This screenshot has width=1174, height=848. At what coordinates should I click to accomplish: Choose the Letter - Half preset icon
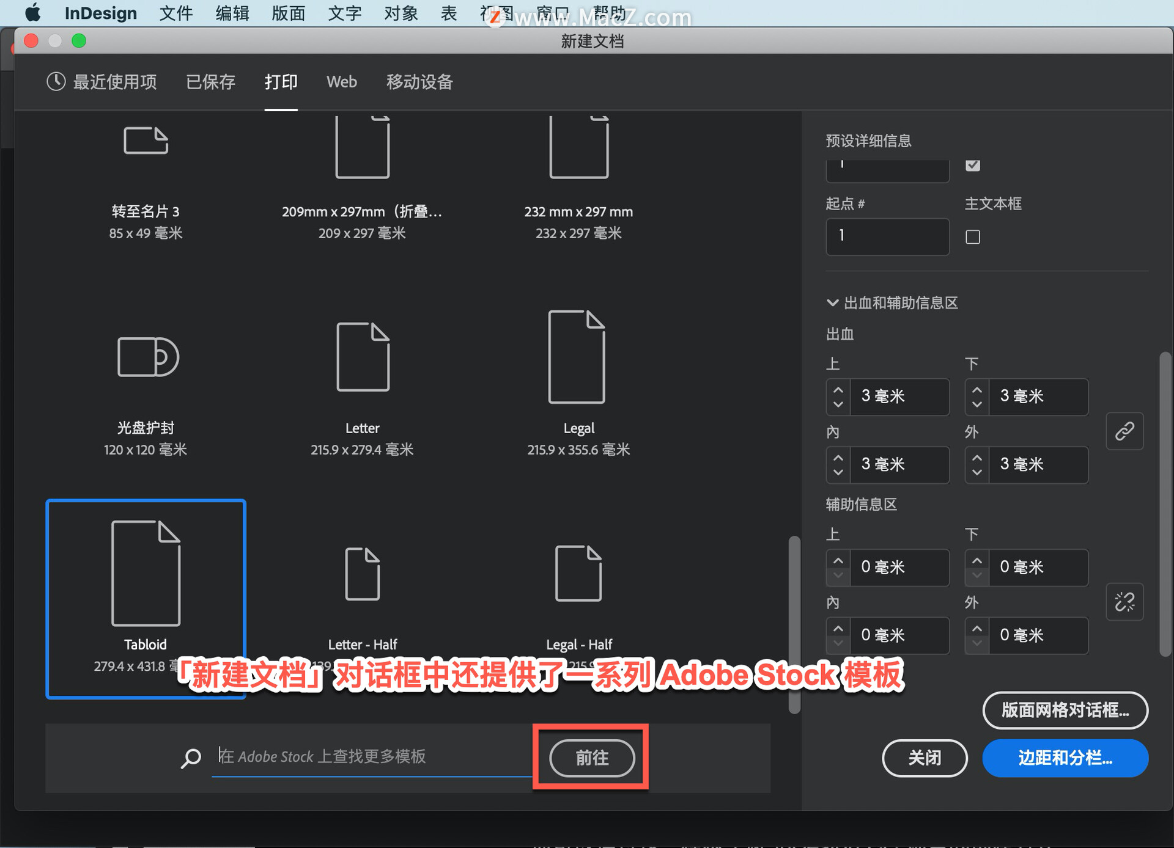(x=363, y=573)
